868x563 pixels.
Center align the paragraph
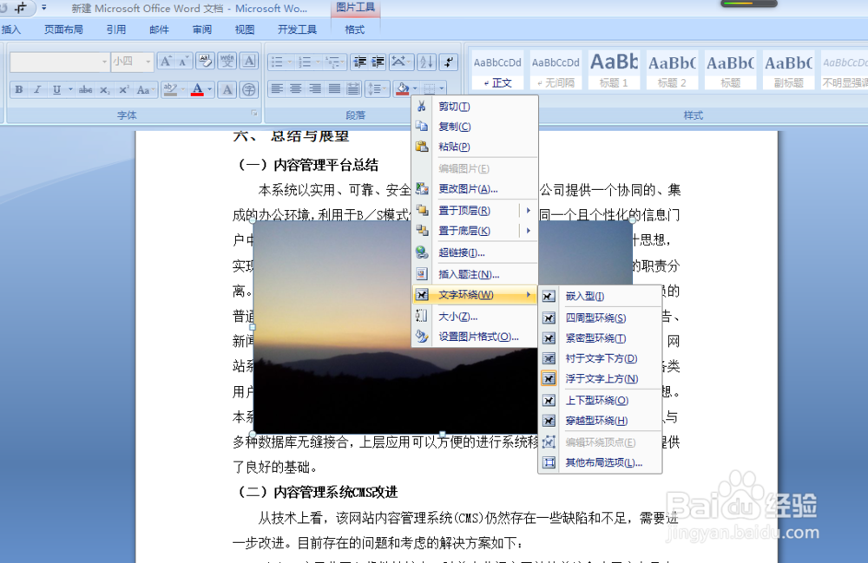point(296,89)
